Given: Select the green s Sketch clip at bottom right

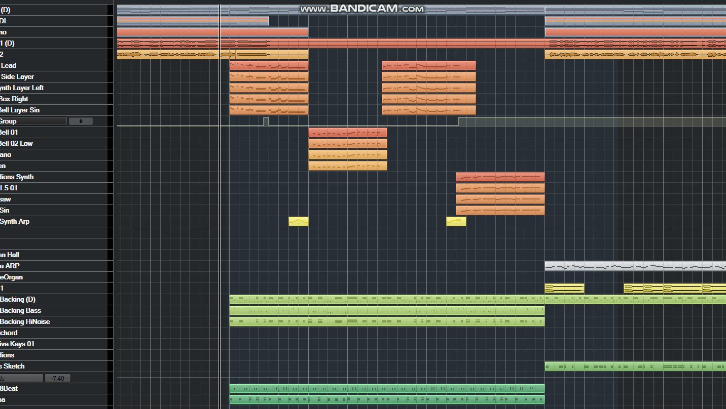Looking at the screenshot, I should (634, 366).
